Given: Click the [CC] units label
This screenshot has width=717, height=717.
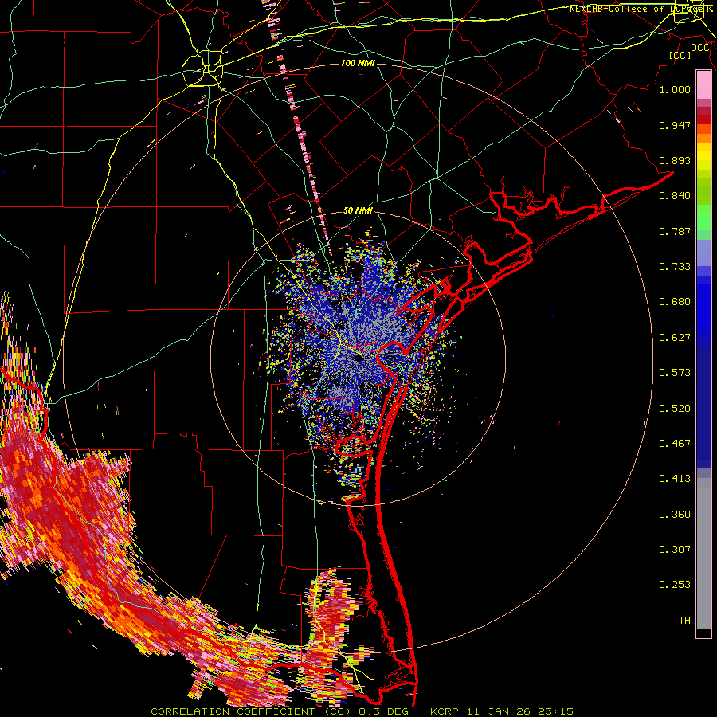Looking at the screenshot, I should (680, 55).
